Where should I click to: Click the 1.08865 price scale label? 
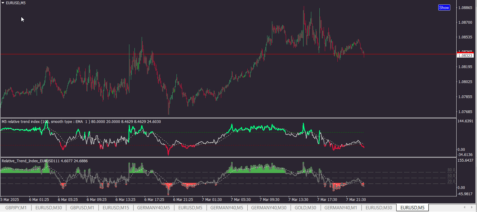click(465, 8)
